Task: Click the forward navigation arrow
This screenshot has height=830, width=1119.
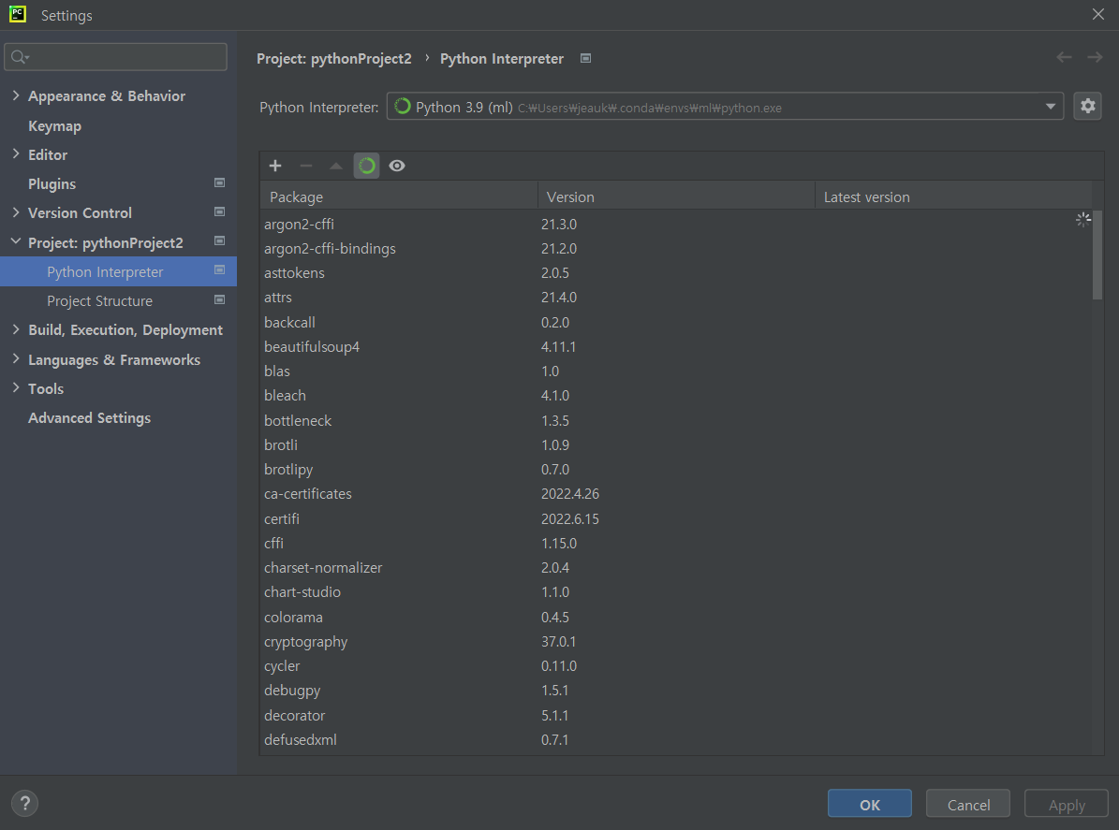Action: pos(1095,58)
